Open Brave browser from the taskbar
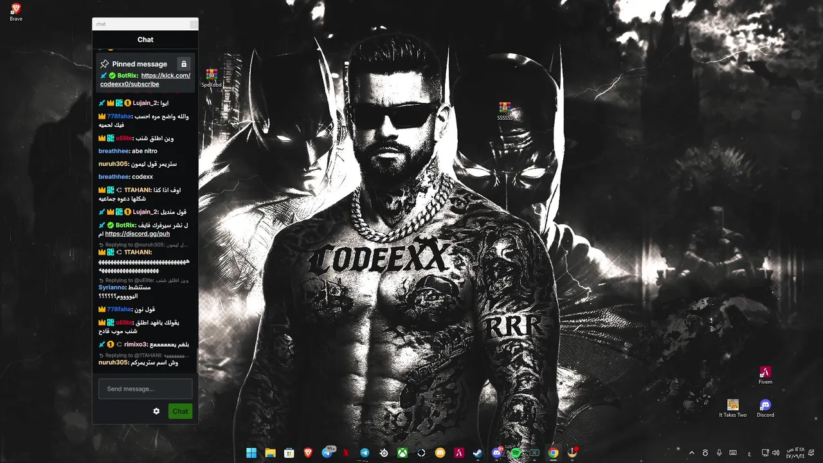The height and width of the screenshot is (463, 823). point(308,453)
